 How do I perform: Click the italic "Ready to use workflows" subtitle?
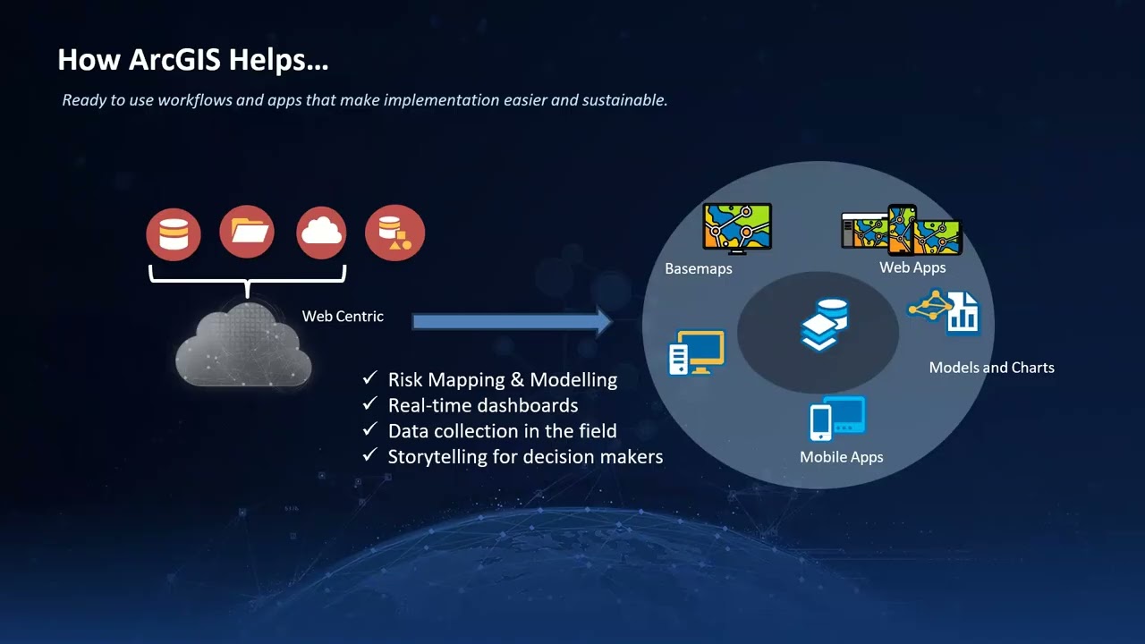click(365, 100)
